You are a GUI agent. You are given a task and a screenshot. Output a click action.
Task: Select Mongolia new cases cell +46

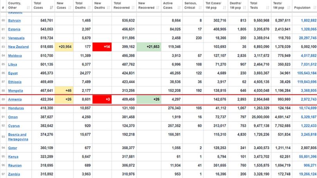tap(64, 91)
